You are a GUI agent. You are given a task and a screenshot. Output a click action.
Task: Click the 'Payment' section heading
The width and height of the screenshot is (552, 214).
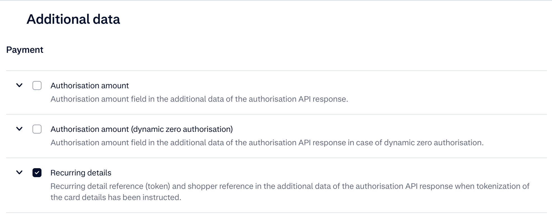pyautogui.click(x=25, y=50)
